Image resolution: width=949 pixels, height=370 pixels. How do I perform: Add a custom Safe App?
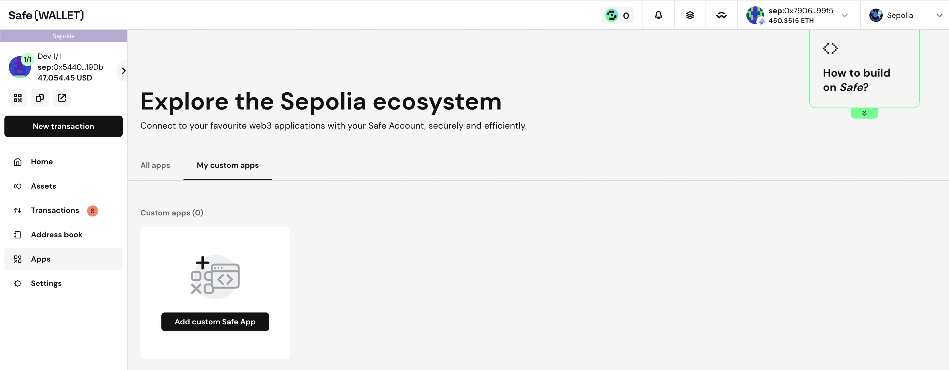point(215,321)
